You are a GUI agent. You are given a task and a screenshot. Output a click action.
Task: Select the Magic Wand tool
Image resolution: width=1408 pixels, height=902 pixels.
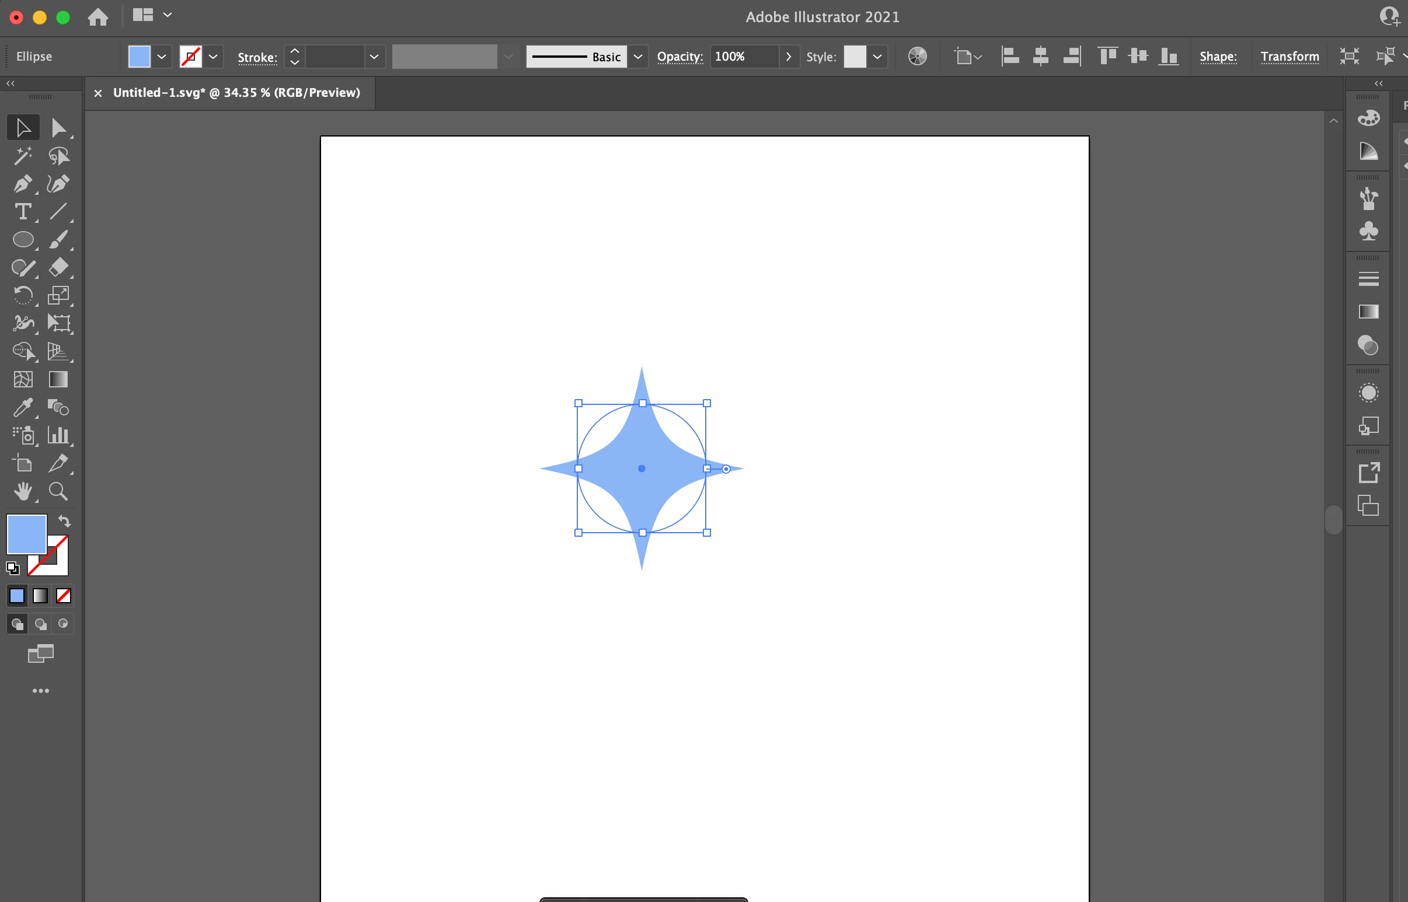click(22, 156)
